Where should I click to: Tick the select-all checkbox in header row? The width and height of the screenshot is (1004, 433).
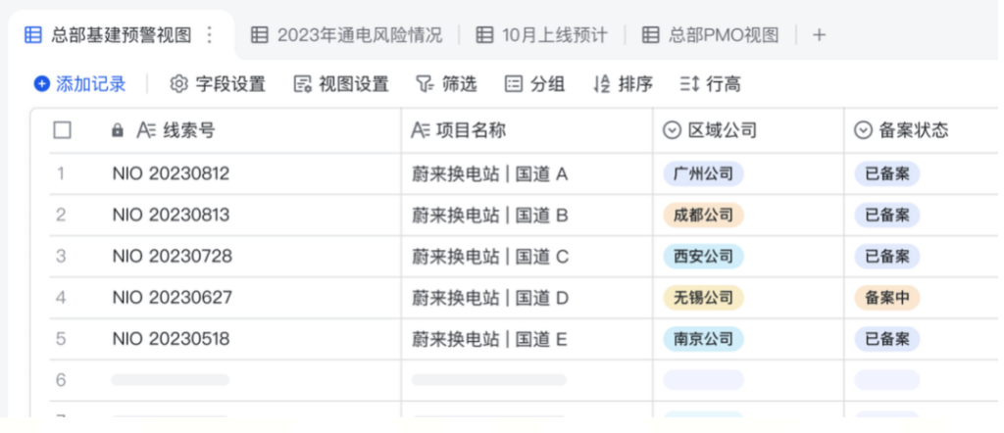[62, 130]
